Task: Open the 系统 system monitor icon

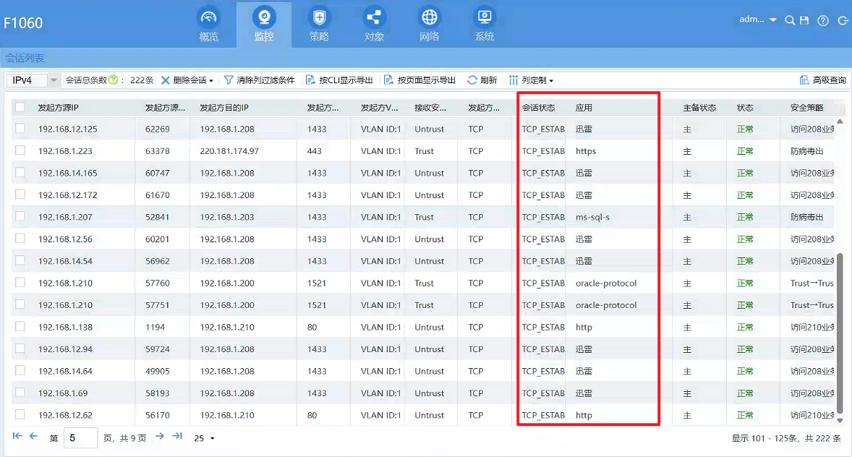Action: coord(484,18)
